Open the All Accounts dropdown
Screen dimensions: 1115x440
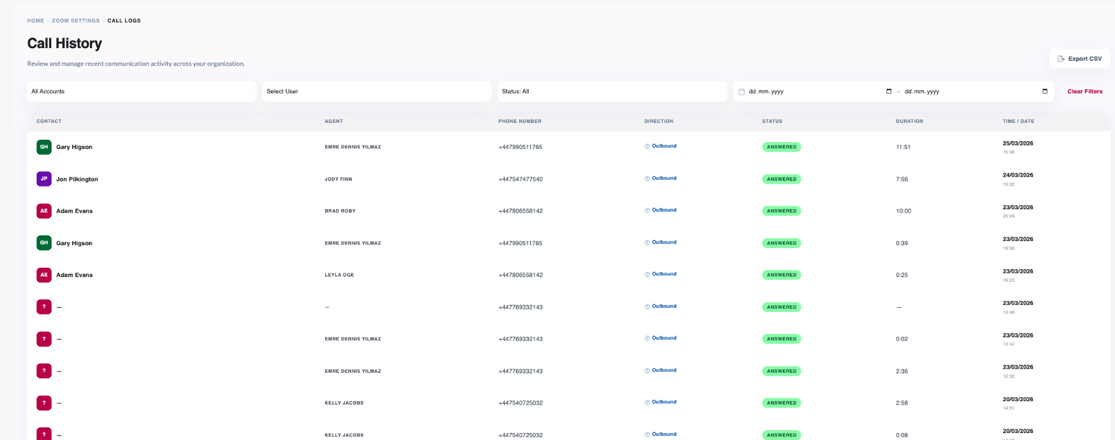point(142,92)
